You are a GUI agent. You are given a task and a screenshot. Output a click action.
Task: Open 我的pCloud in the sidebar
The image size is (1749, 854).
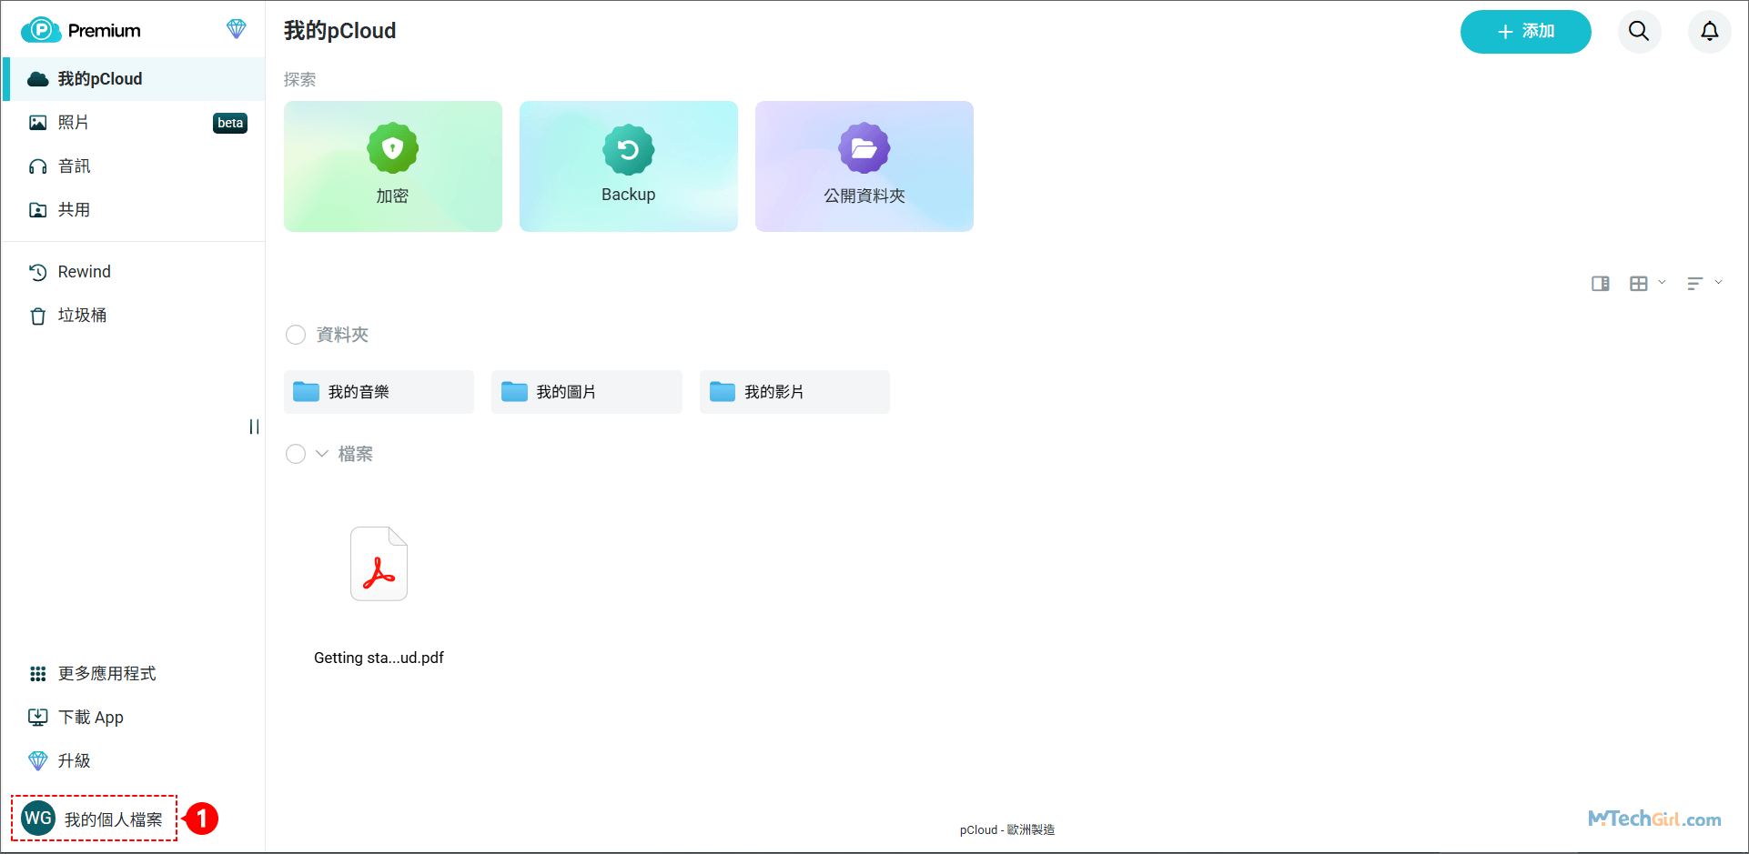point(135,79)
